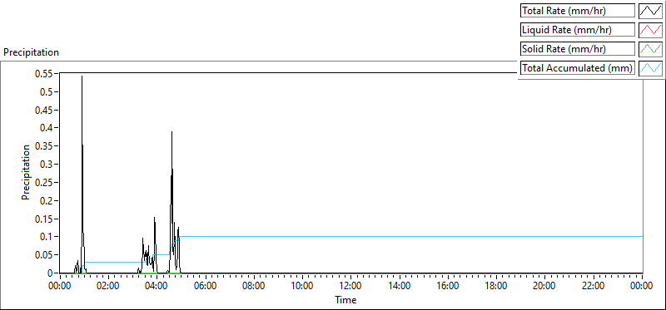The image size is (666, 310).
Task: Click the black Total Rate plot icon
Action: 651,10
